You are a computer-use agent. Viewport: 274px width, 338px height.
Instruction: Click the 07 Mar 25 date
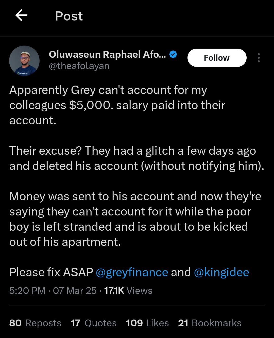pyautogui.click(x=75, y=291)
